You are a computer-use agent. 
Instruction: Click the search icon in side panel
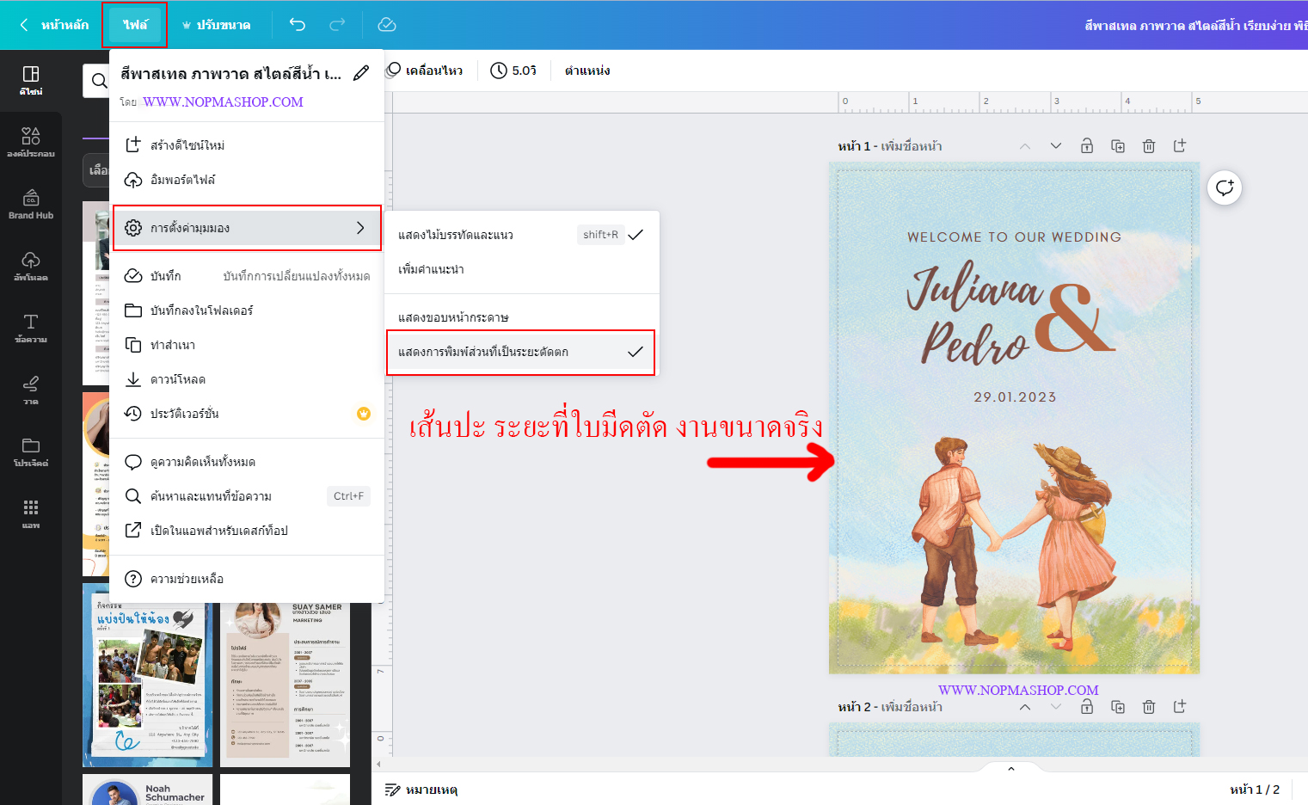pos(99,81)
